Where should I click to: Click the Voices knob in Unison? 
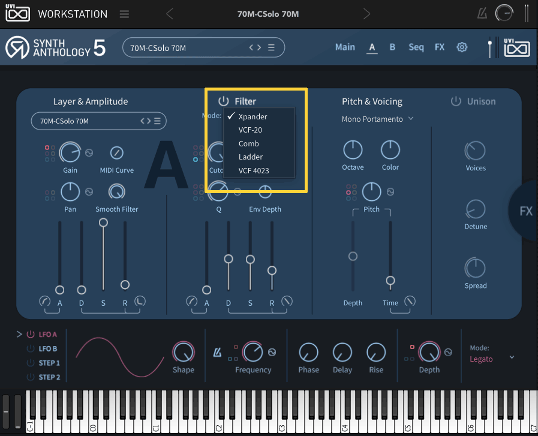click(x=475, y=151)
